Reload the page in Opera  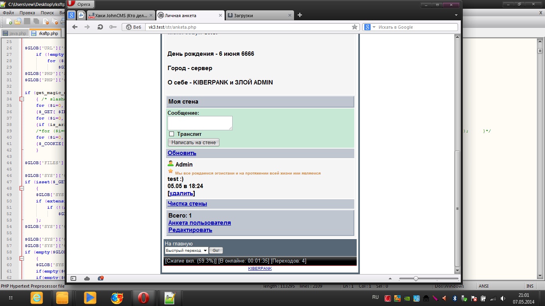(x=100, y=27)
